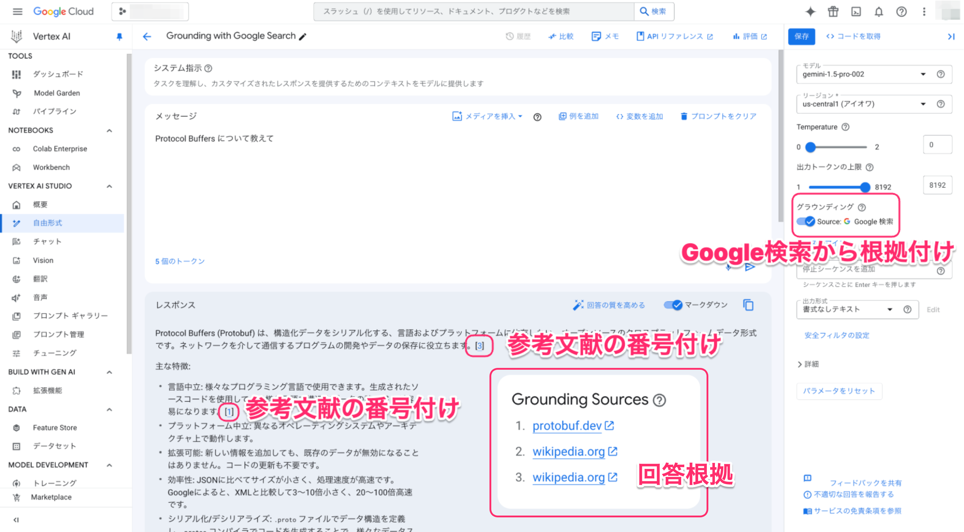Copy the response with the copy icon
Image resolution: width=964 pixels, height=532 pixels.
pos(748,305)
